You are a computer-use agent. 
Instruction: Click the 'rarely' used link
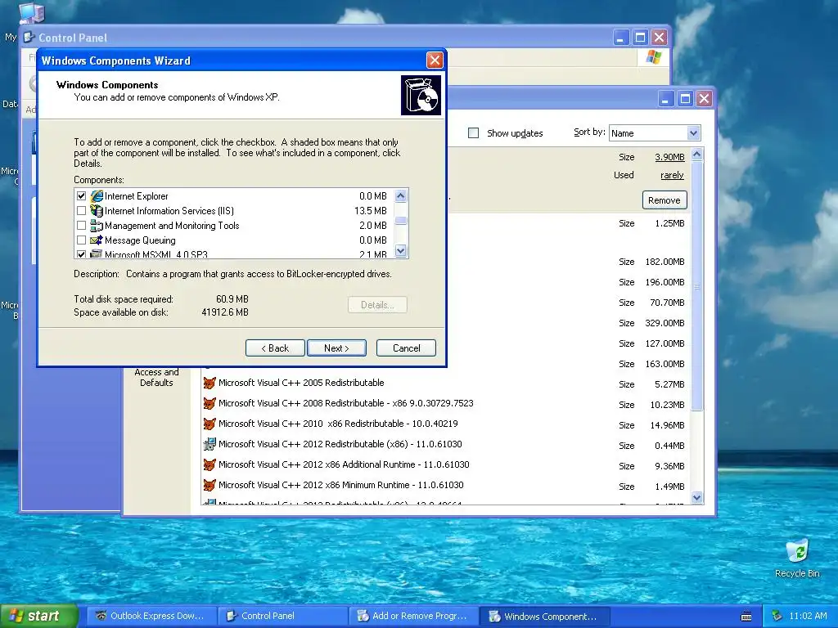coord(673,175)
